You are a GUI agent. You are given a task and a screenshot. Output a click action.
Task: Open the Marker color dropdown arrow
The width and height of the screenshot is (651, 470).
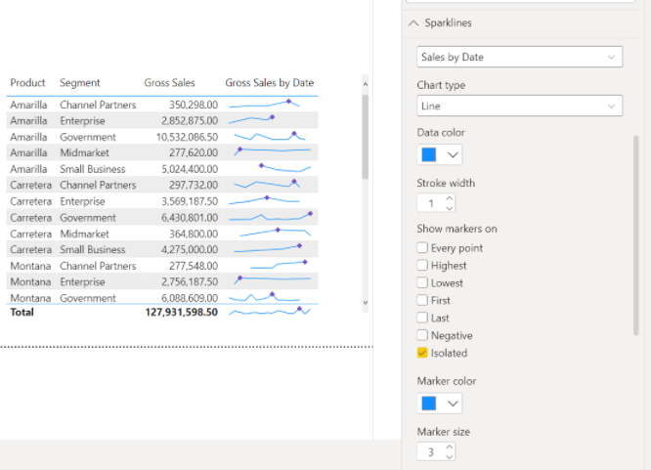click(x=453, y=404)
